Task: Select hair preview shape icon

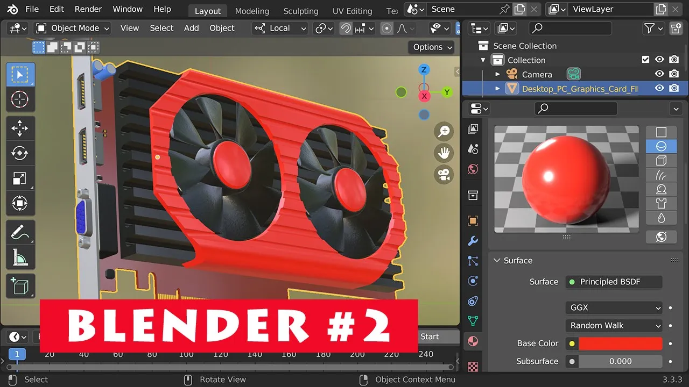Action: (662, 175)
